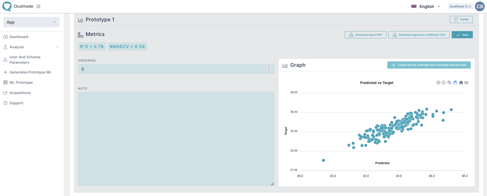Screen dimensions: 487x196
Task: Go to Dashboard in sidebar
Action: coord(19,37)
